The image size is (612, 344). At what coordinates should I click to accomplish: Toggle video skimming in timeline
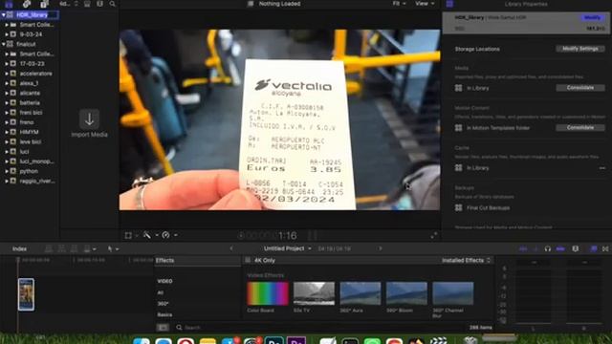[x=523, y=248]
